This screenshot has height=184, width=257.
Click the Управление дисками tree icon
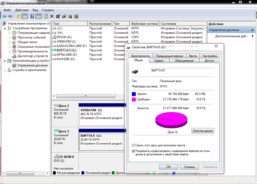coord(14,65)
